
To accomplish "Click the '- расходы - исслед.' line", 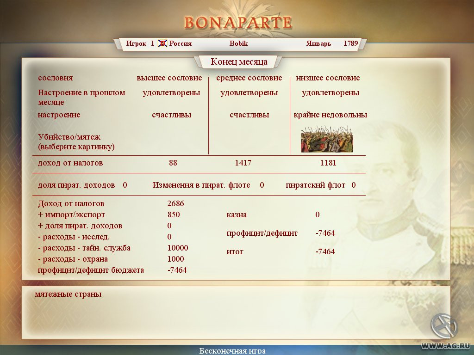I will [x=74, y=237].
